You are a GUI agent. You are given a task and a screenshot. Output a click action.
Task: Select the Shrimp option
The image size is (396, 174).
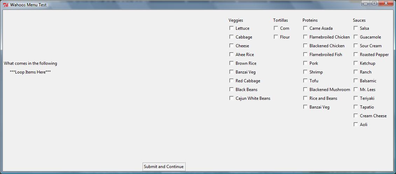305,72
